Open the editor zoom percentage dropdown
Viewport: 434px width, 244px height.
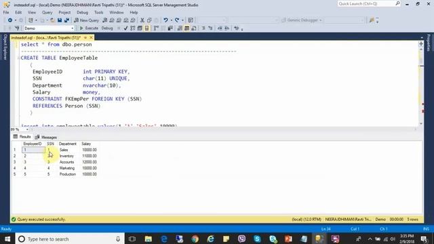tap(27, 129)
